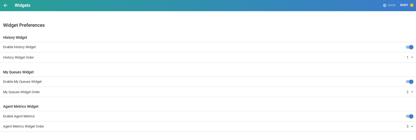The height and width of the screenshot is (140, 416).
Task: Select the Enable History Widget row label
Action: [20, 47]
